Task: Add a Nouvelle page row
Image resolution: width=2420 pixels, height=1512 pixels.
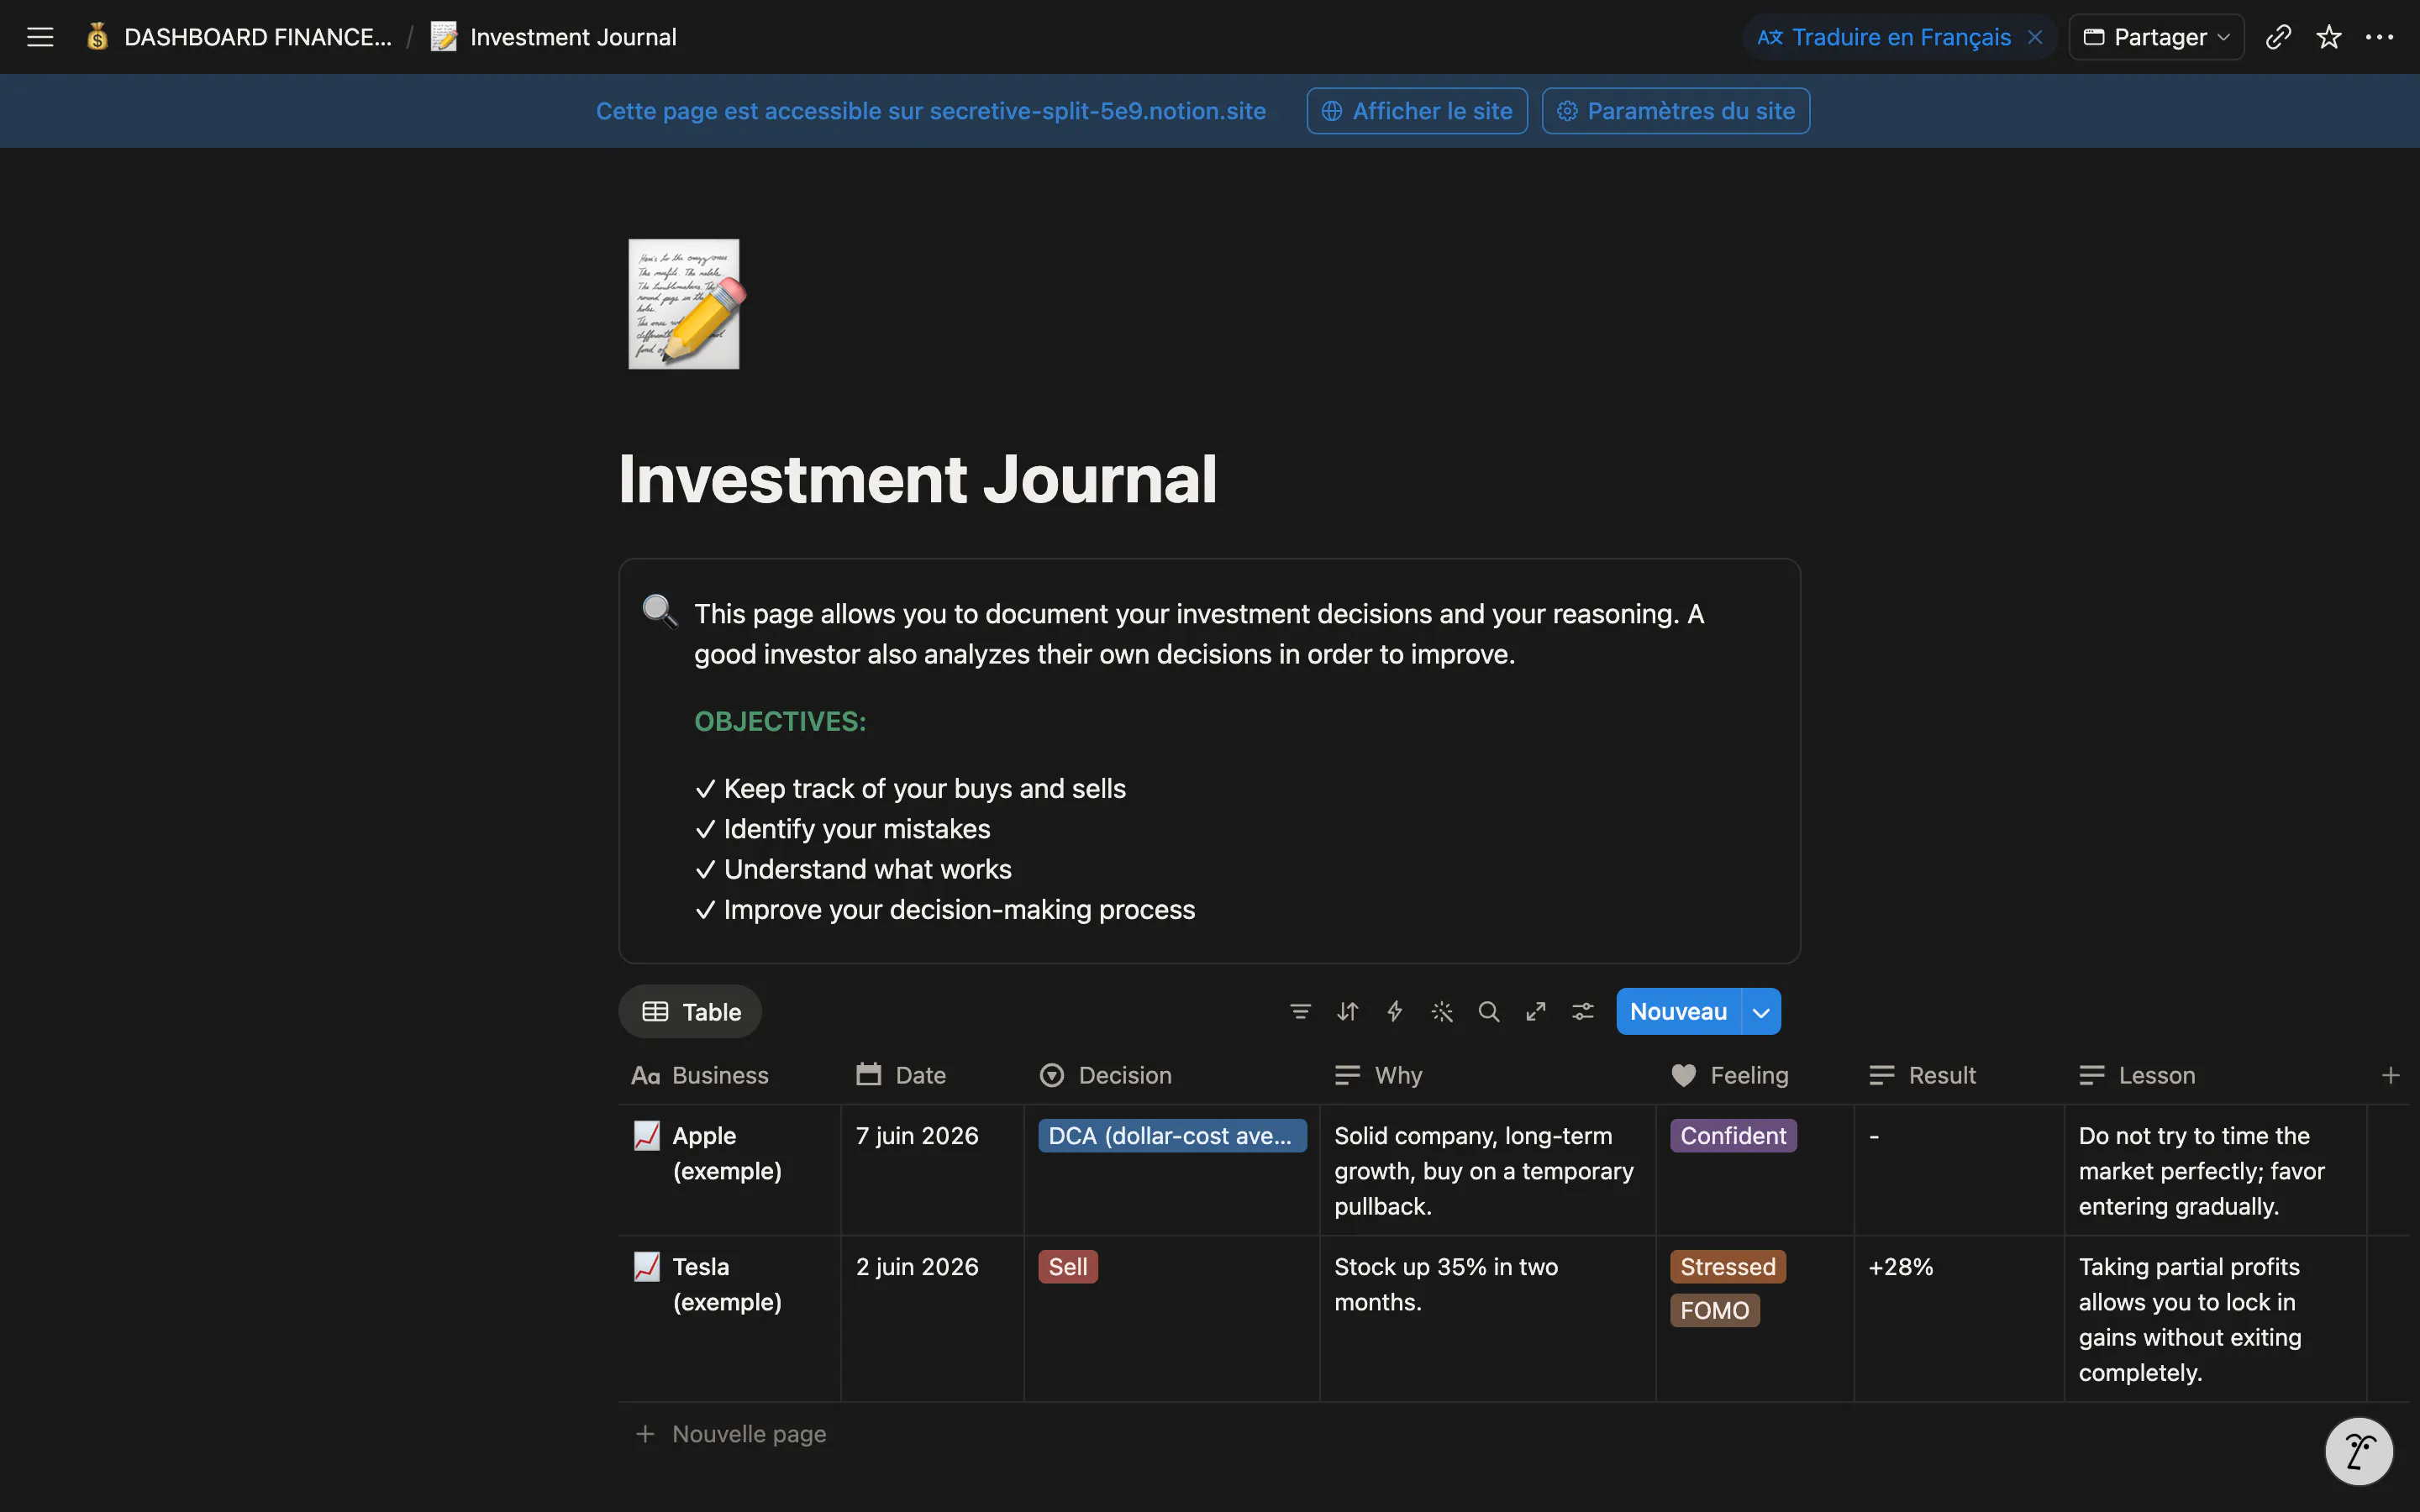Action: 731,1433
